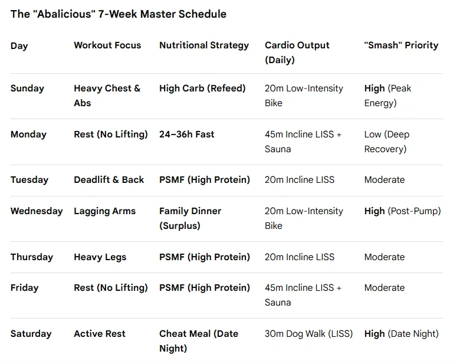Select the High (Post-Pump) priority cell
Screen dimensions: 463x364
pos(402,211)
